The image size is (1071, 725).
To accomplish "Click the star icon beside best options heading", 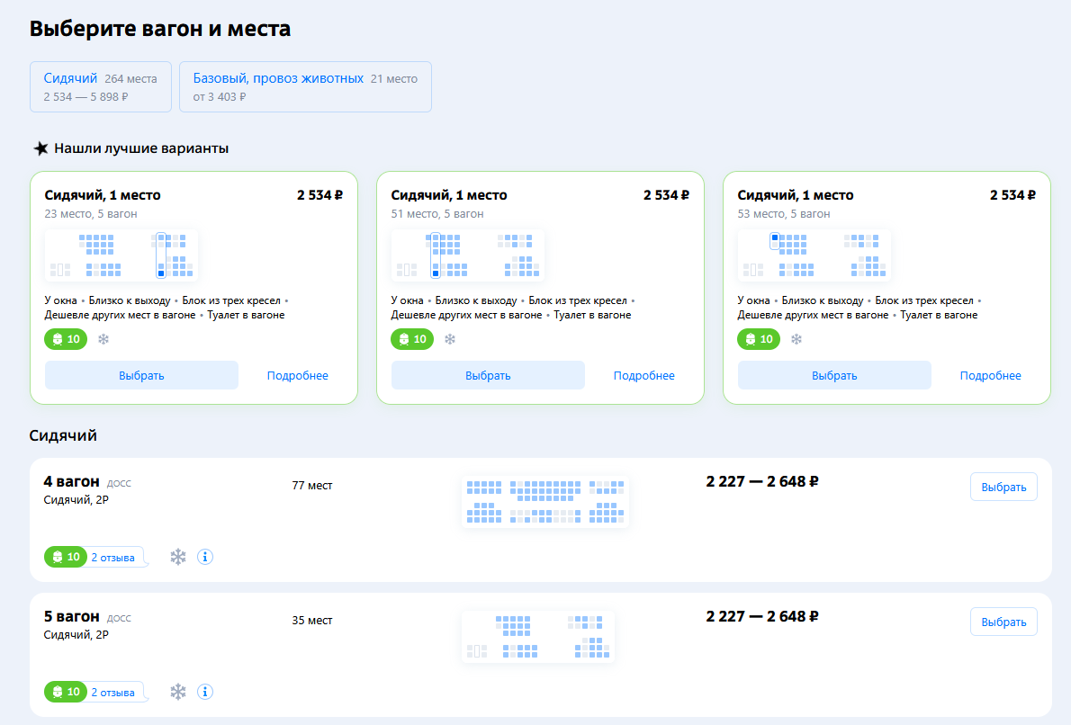I will point(40,148).
